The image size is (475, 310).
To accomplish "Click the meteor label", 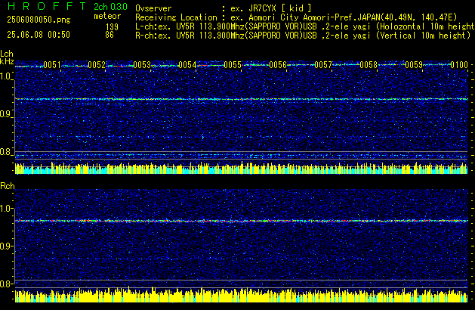I will click(107, 16).
